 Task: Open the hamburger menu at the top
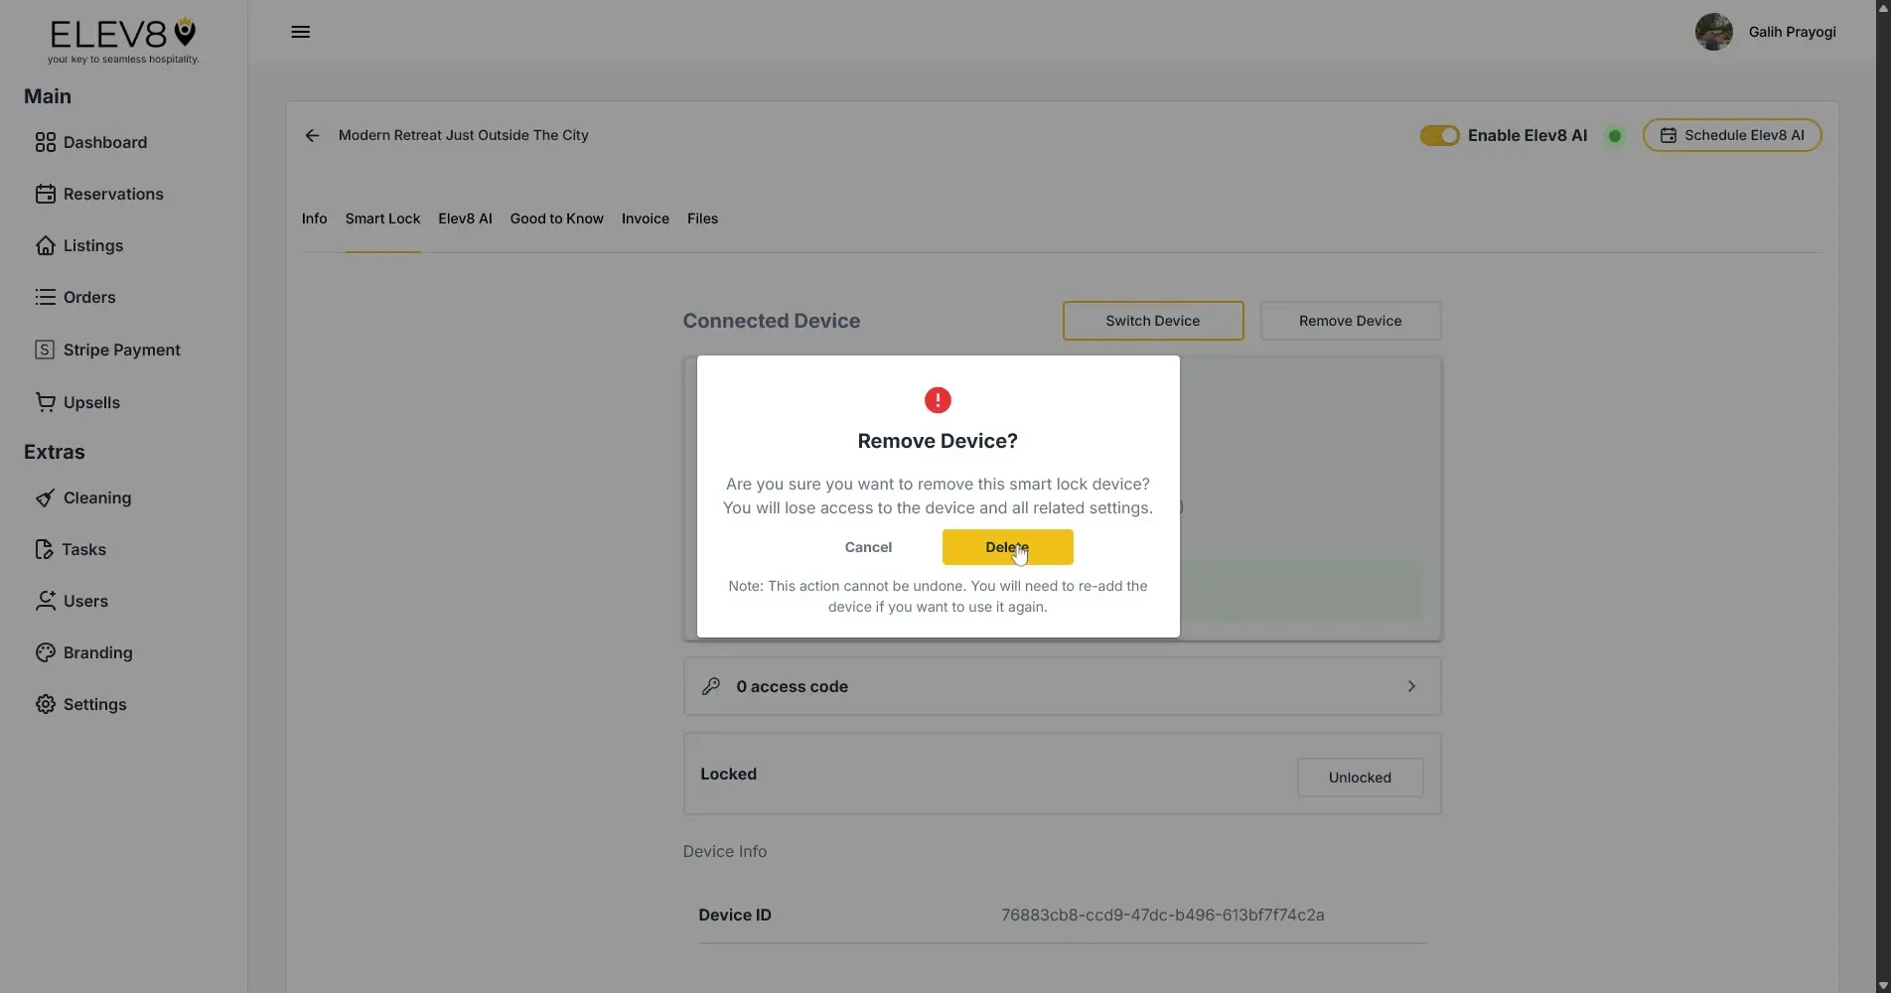[300, 32]
